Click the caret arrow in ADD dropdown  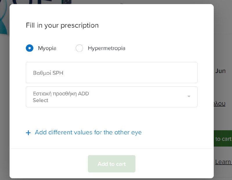coord(189,97)
